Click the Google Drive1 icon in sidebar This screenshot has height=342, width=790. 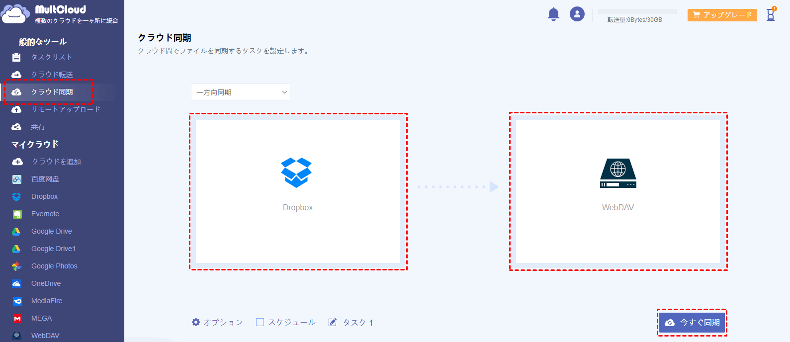tap(16, 249)
